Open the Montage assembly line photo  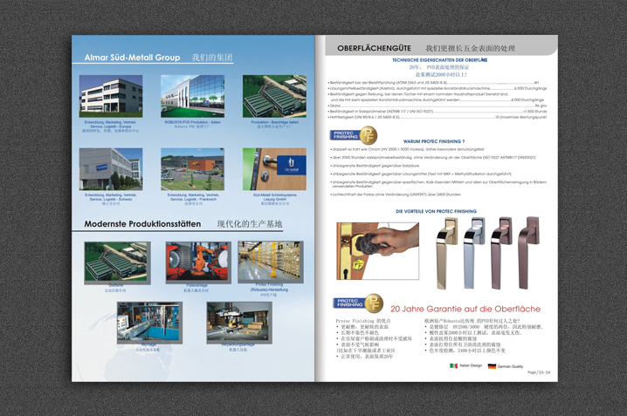point(149,323)
